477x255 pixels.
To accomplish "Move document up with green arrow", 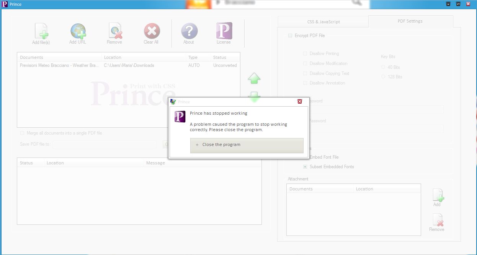I will (x=254, y=79).
